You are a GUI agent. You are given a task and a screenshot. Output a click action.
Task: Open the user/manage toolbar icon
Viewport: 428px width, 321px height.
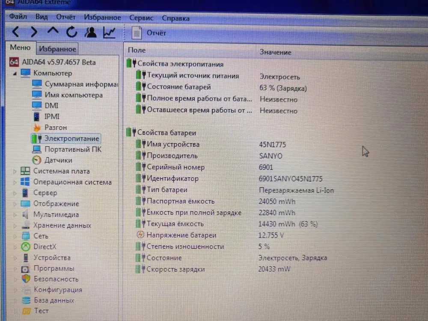[91, 33]
